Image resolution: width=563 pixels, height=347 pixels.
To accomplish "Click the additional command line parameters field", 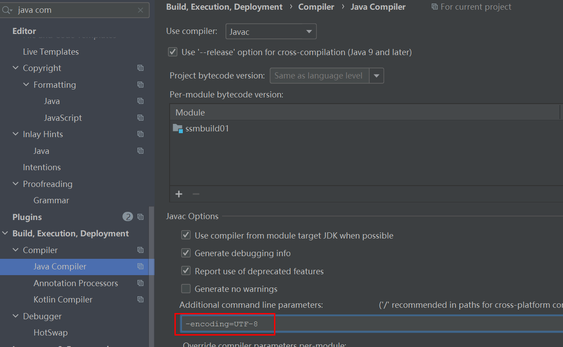I will [x=370, y=324].
